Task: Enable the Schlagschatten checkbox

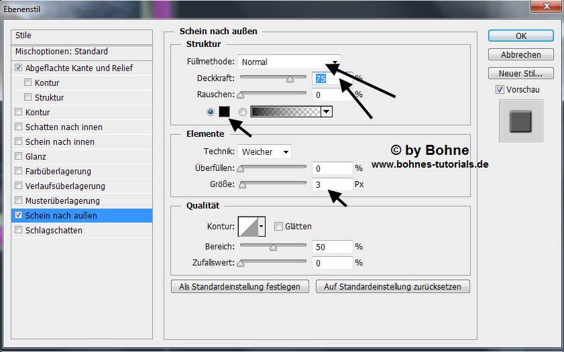Action: point(19,231)
